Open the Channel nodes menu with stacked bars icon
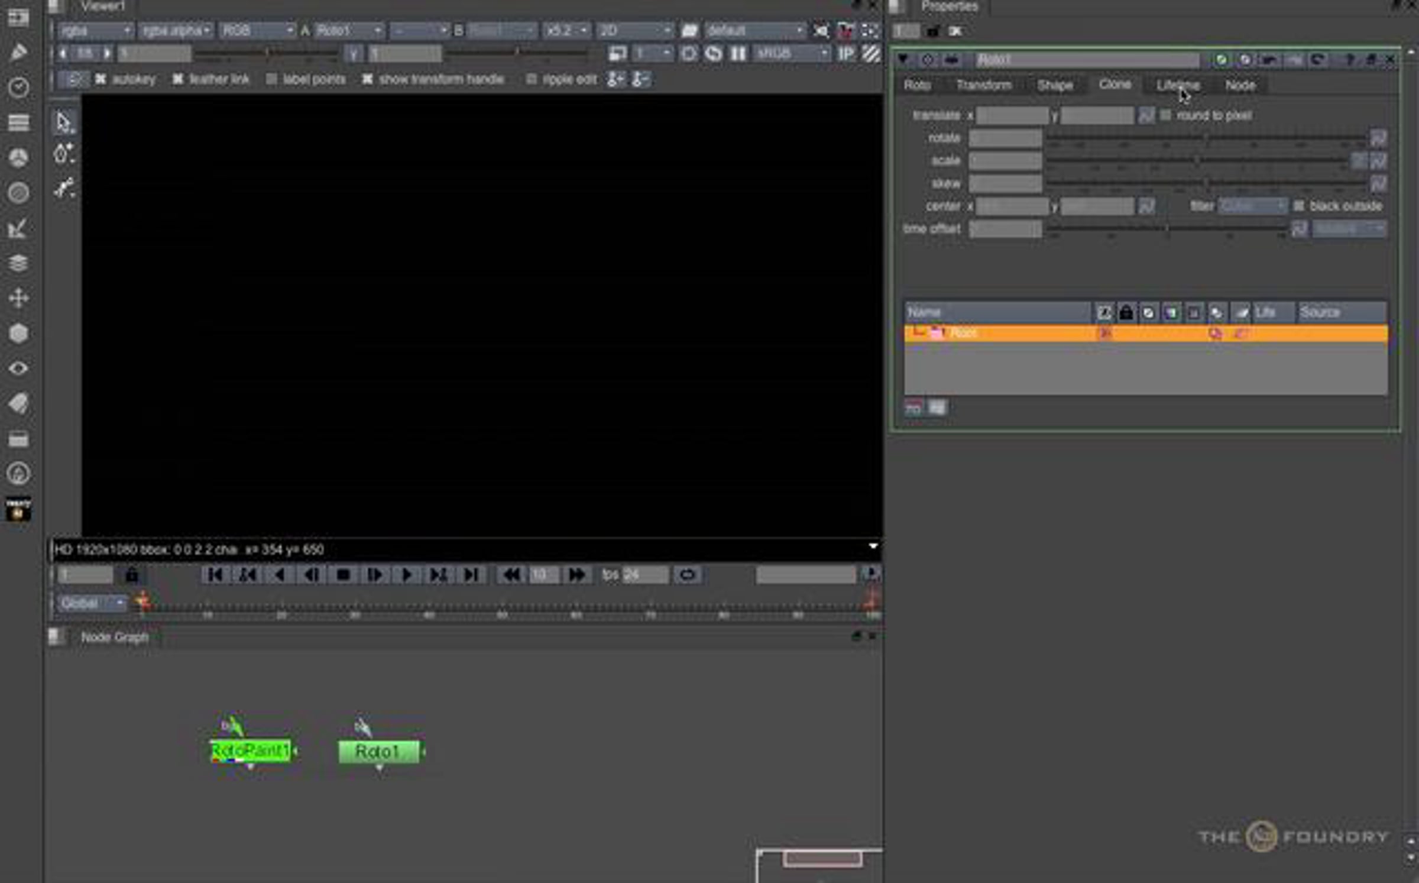This screenshot has height=883, width=1419. coord(18,122)
